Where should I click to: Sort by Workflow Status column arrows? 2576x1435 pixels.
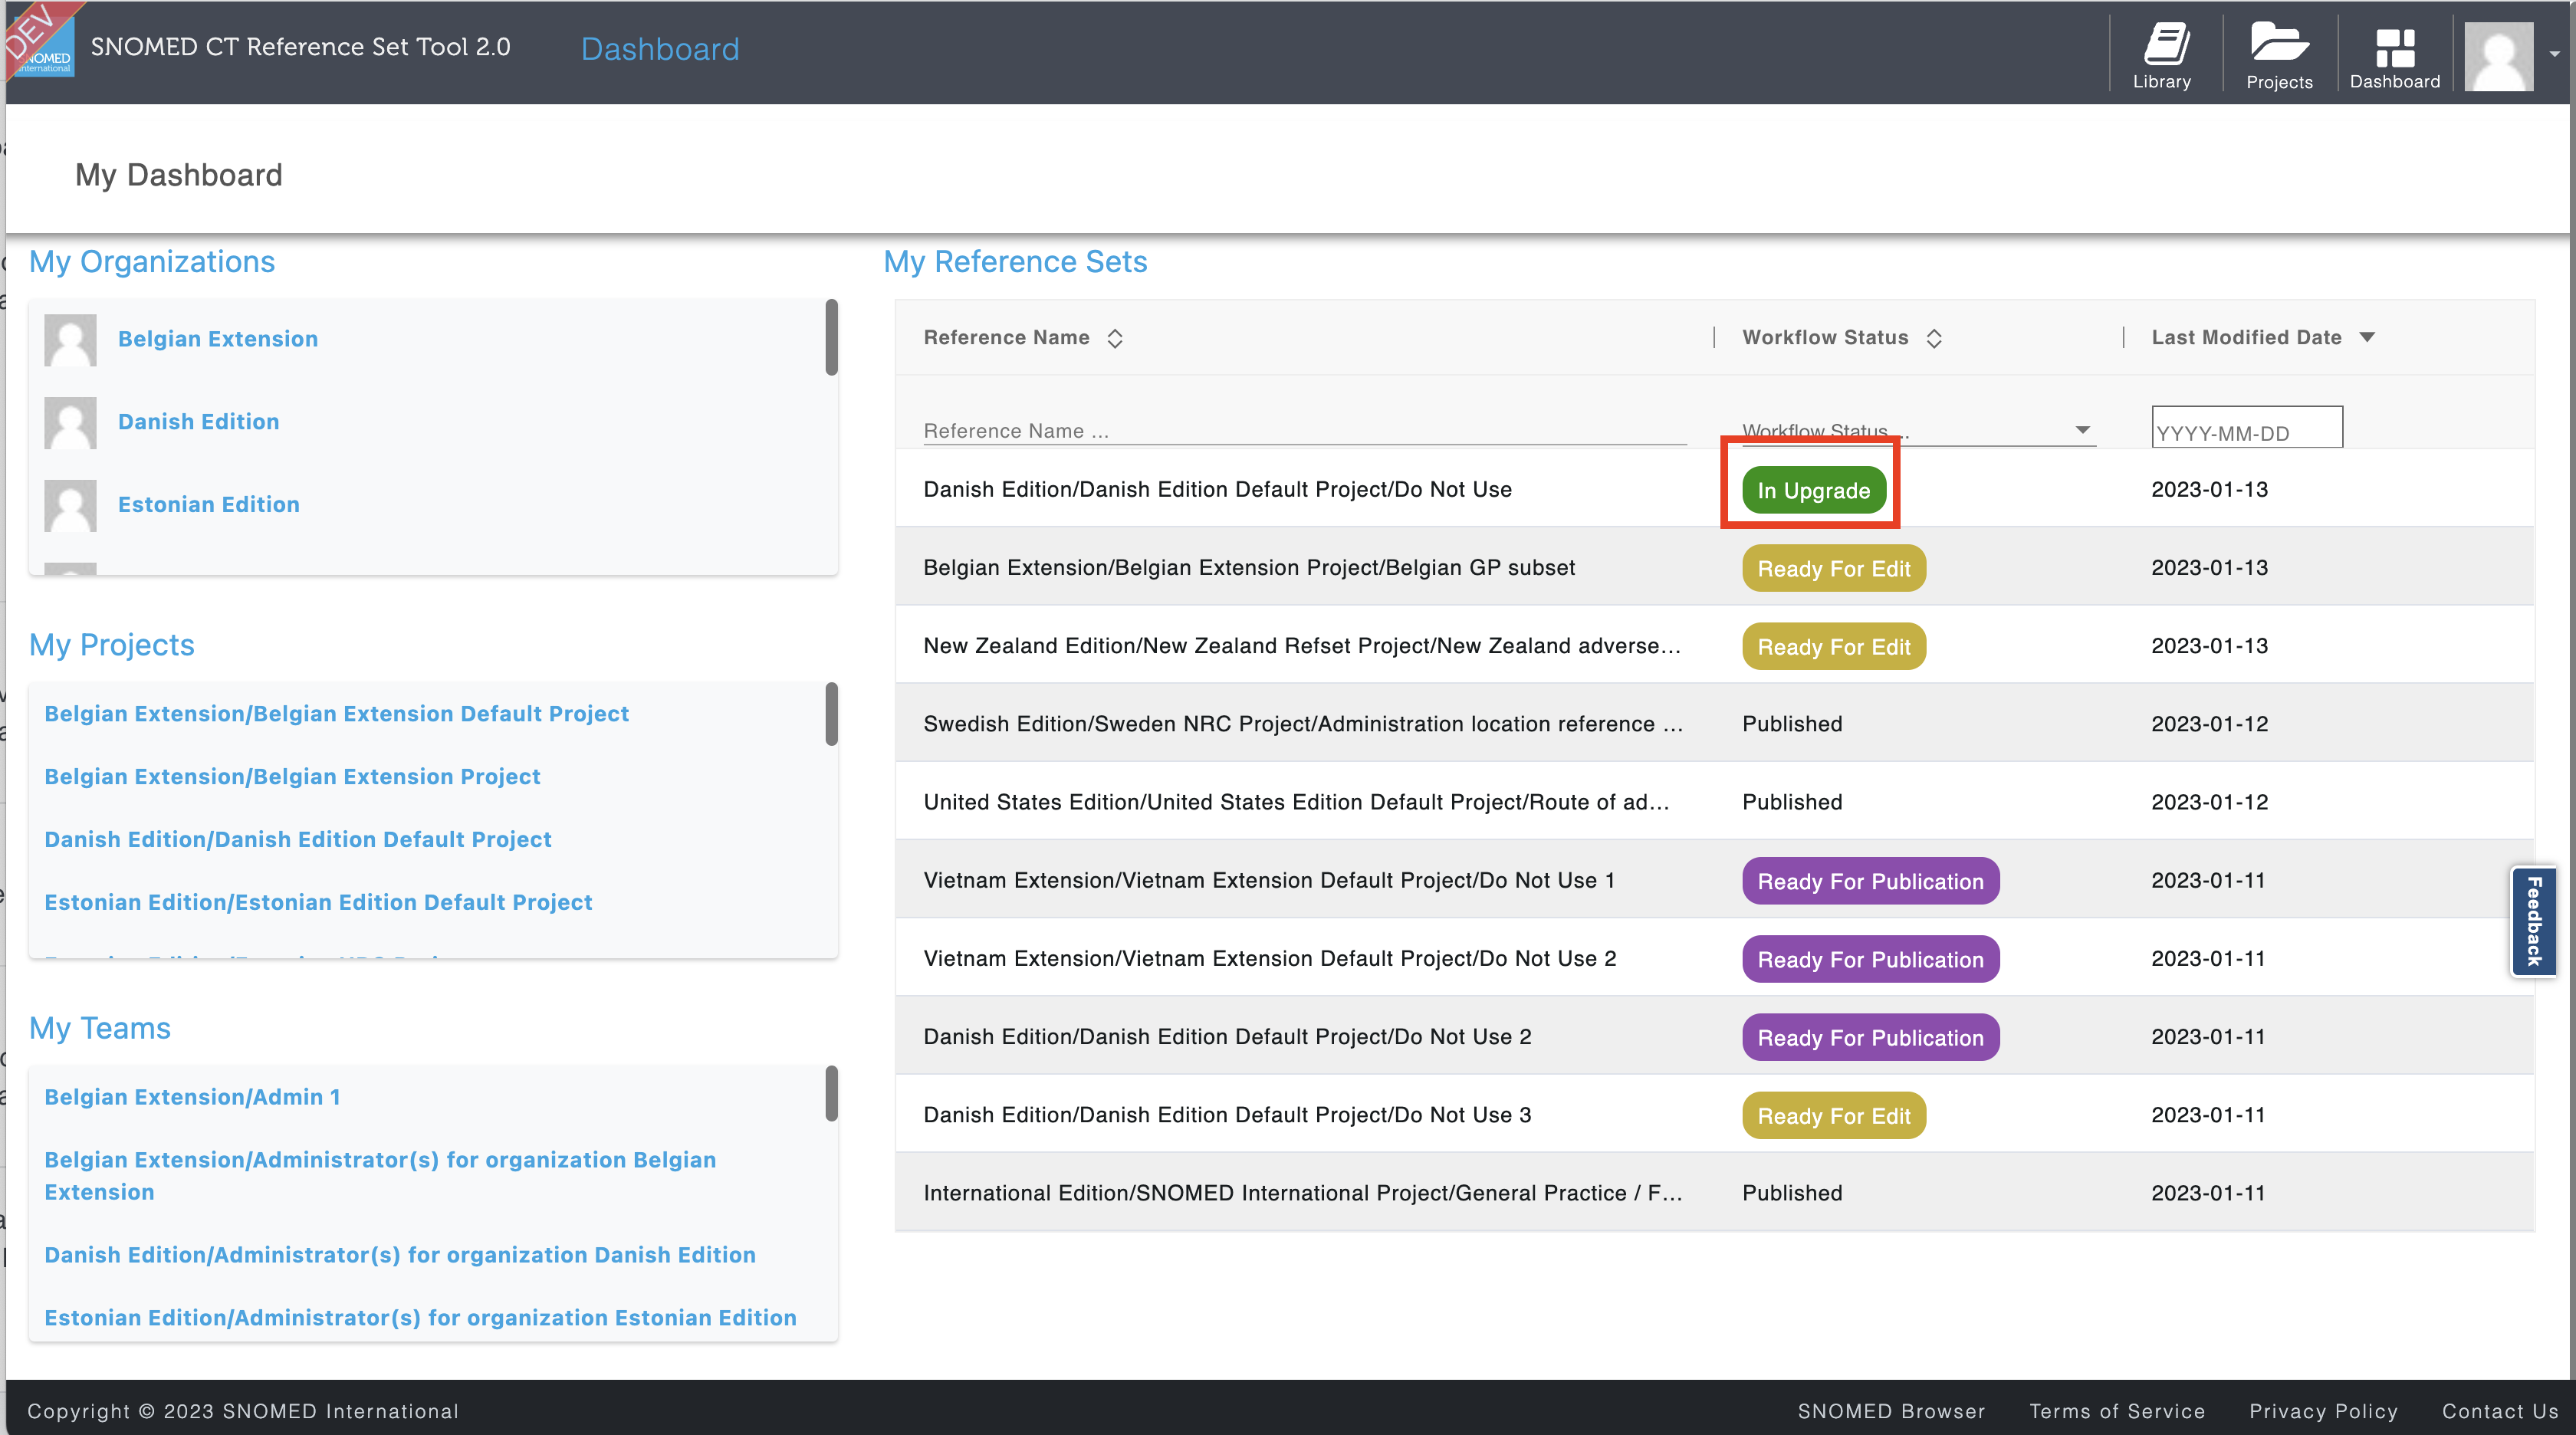click(x=1934, y=338)
